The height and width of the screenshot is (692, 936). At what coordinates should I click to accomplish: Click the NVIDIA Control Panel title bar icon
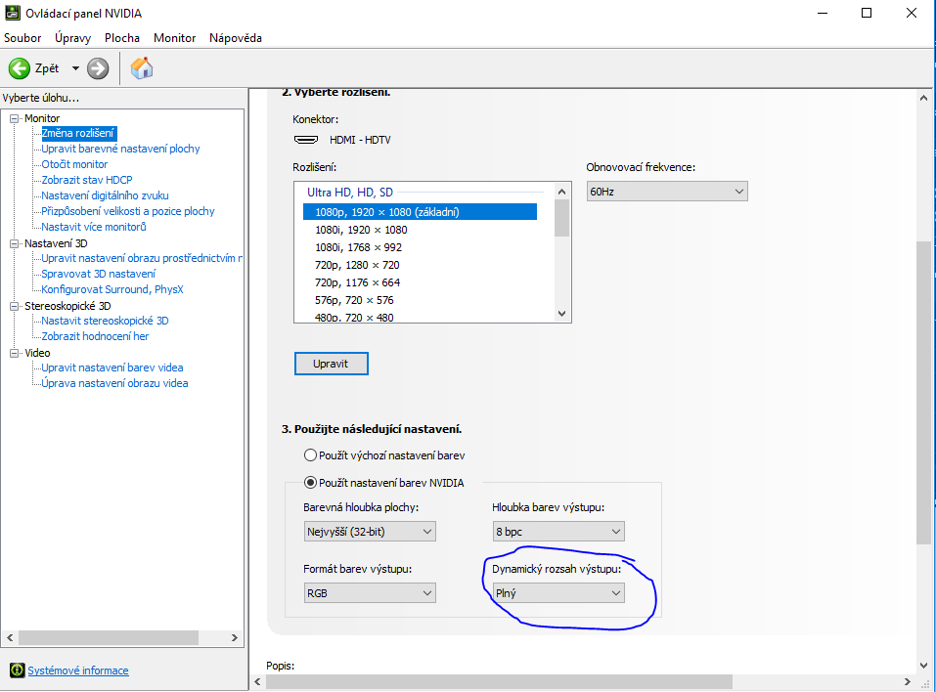coord(13,13)
